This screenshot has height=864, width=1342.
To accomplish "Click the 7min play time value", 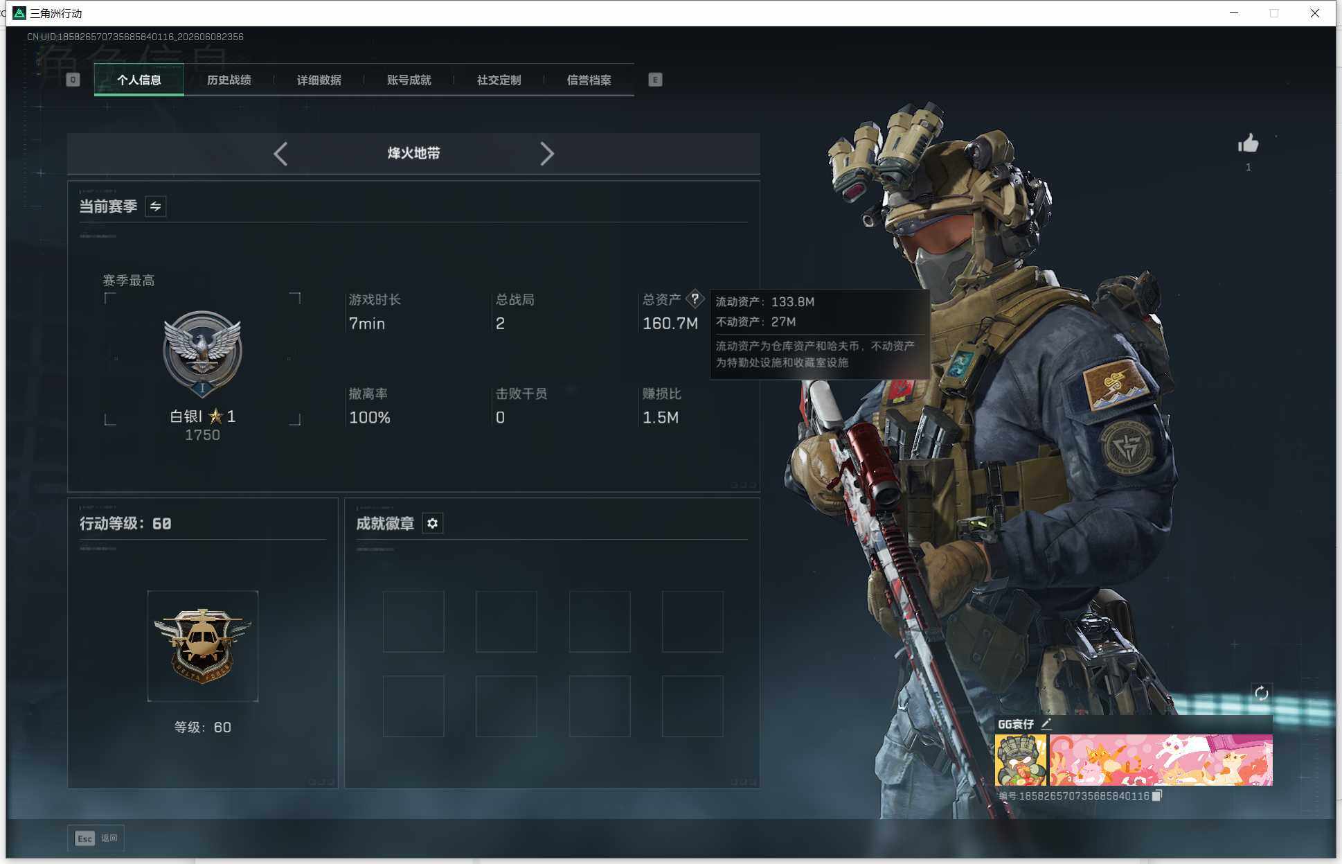I will pos(367,324).
